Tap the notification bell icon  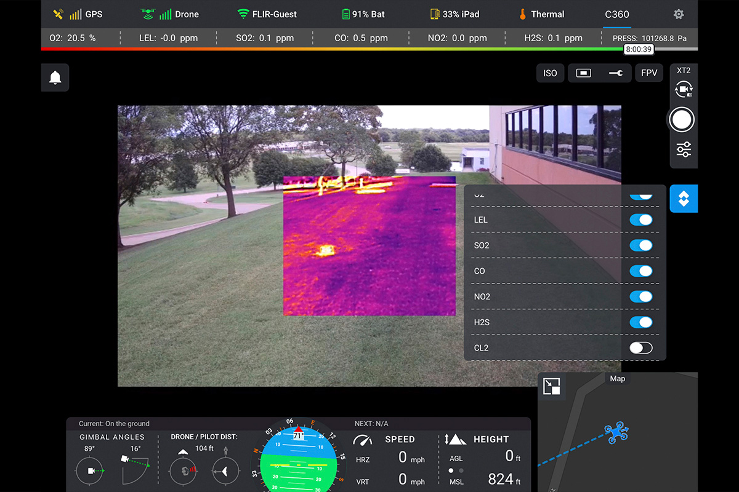[55, 77]
